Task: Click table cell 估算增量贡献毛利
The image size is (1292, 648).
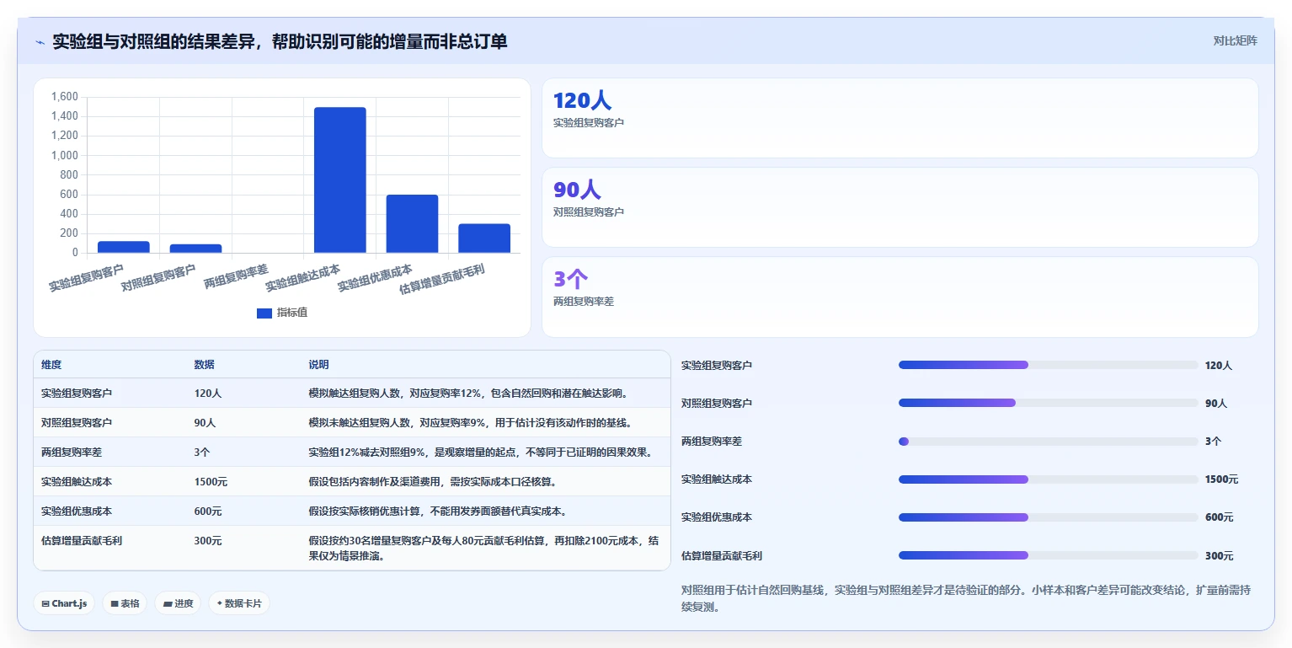Action: coord(82,541)
